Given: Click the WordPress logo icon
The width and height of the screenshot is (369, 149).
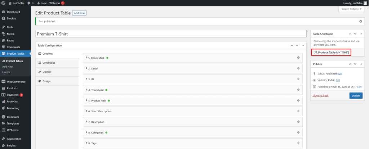Looking at the screenshot, I should 3,3.
